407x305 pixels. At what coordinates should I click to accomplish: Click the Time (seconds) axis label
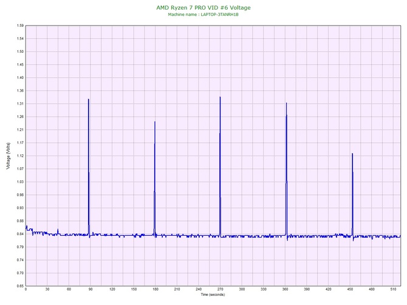[213, 294]
